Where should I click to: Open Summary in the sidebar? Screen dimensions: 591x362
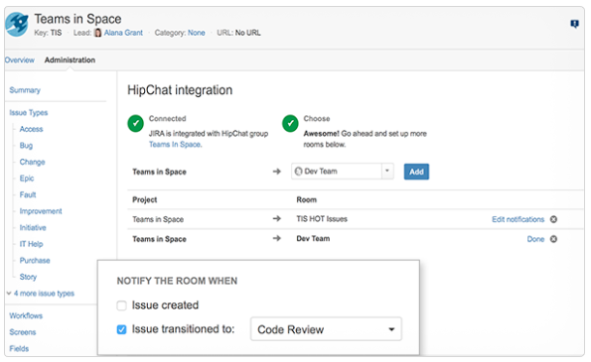click(25, 90)
